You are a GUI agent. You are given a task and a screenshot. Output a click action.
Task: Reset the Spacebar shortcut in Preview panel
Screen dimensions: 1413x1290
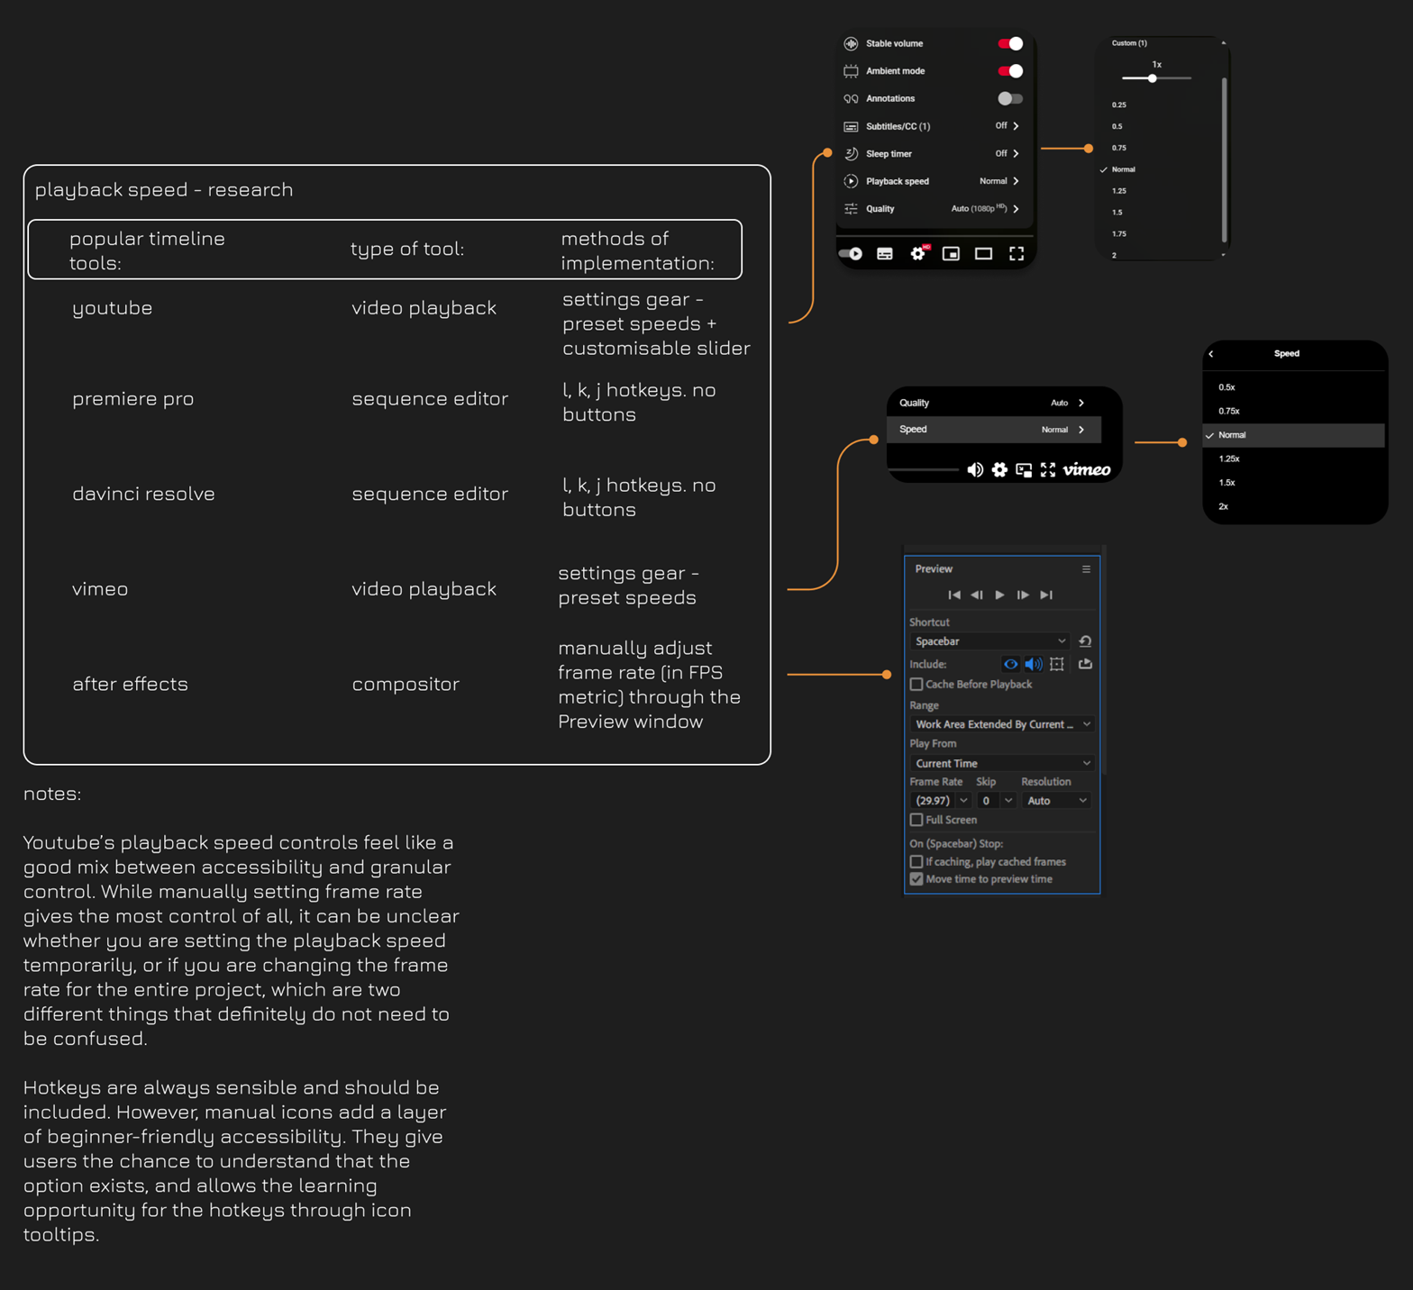(x=1085, y=641)
